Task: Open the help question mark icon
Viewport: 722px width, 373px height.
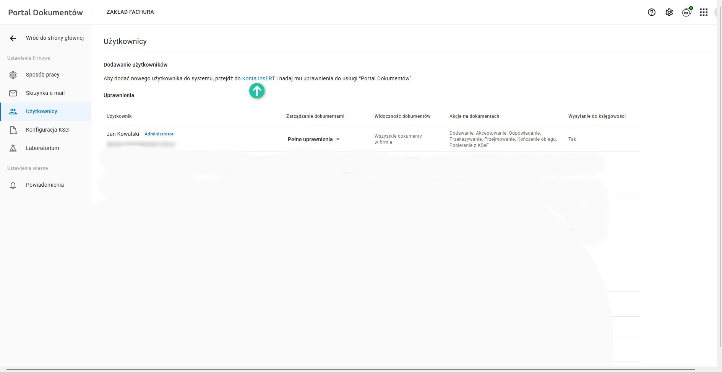Action: tap(652, 12)
